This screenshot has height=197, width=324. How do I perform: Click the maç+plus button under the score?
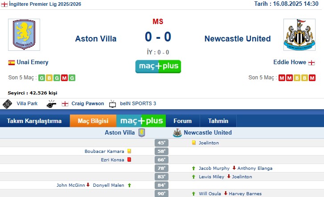coord(158,66)
